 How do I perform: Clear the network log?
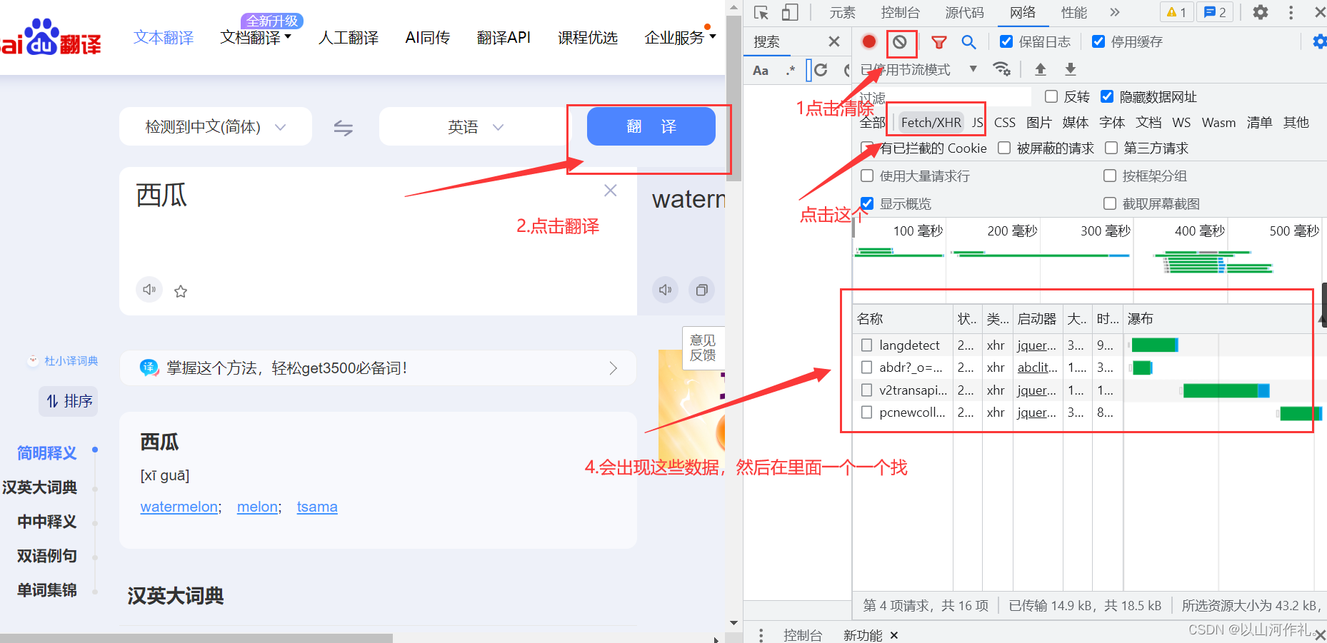[x=900, y=42]
